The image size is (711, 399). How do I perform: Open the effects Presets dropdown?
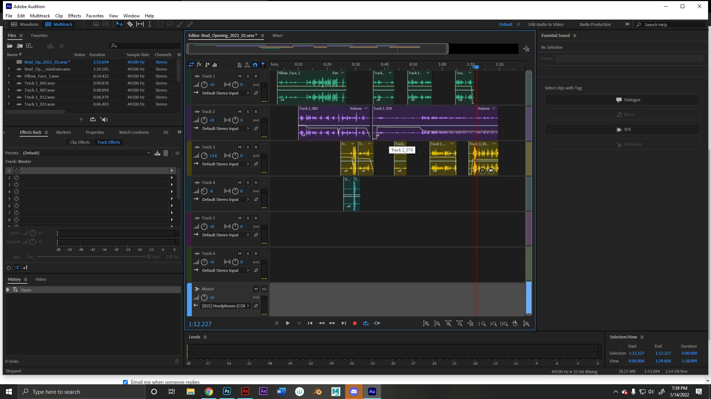pyautogui.click(x=87, y=153)
